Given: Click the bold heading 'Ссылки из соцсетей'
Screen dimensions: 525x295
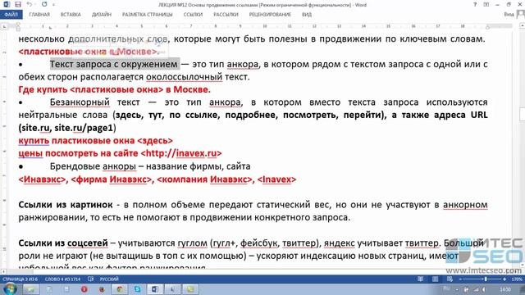Looking at the screenshot, I should [63, 243].
